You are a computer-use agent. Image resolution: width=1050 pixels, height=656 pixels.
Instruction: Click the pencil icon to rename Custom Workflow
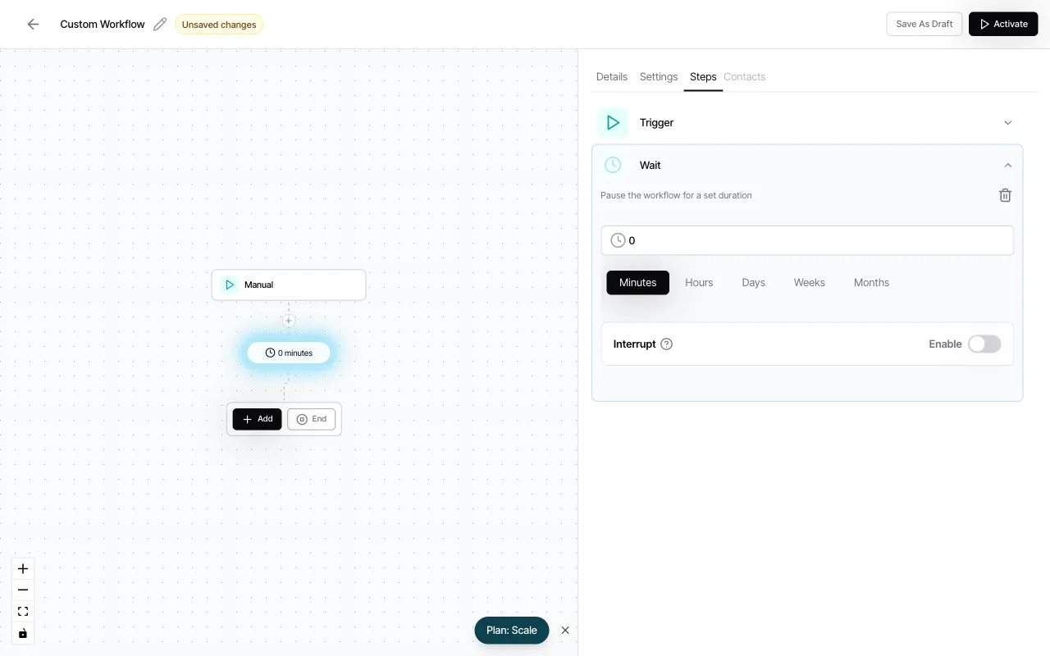[x=160, y=24]
